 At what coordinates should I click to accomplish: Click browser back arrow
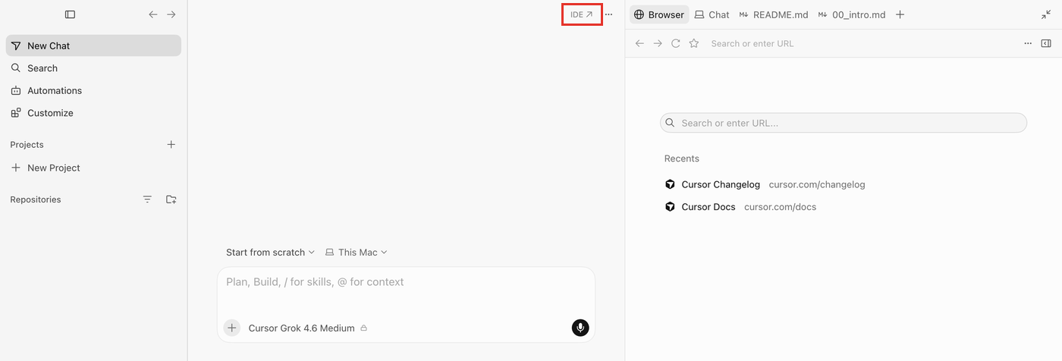tap(639, 43)
